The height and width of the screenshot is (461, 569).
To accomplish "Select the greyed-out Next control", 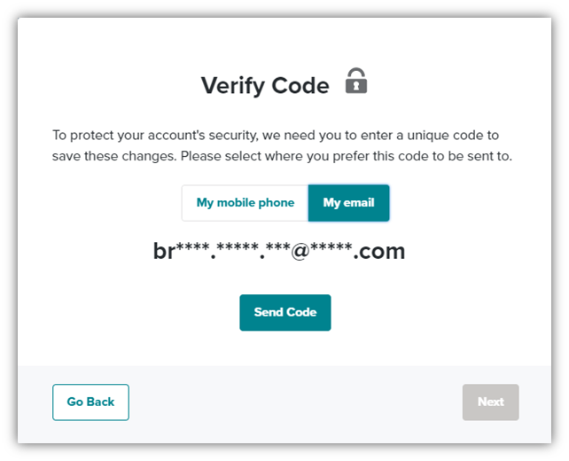I will 491,402.
